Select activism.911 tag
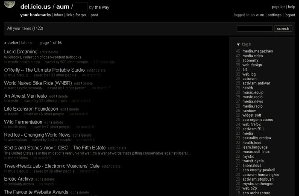This screenshot has height=196, width=299. tap(253, 129)
